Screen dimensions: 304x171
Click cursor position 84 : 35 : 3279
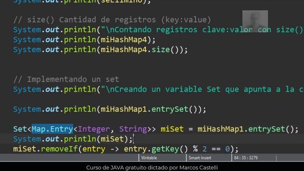tap(246, 158)
